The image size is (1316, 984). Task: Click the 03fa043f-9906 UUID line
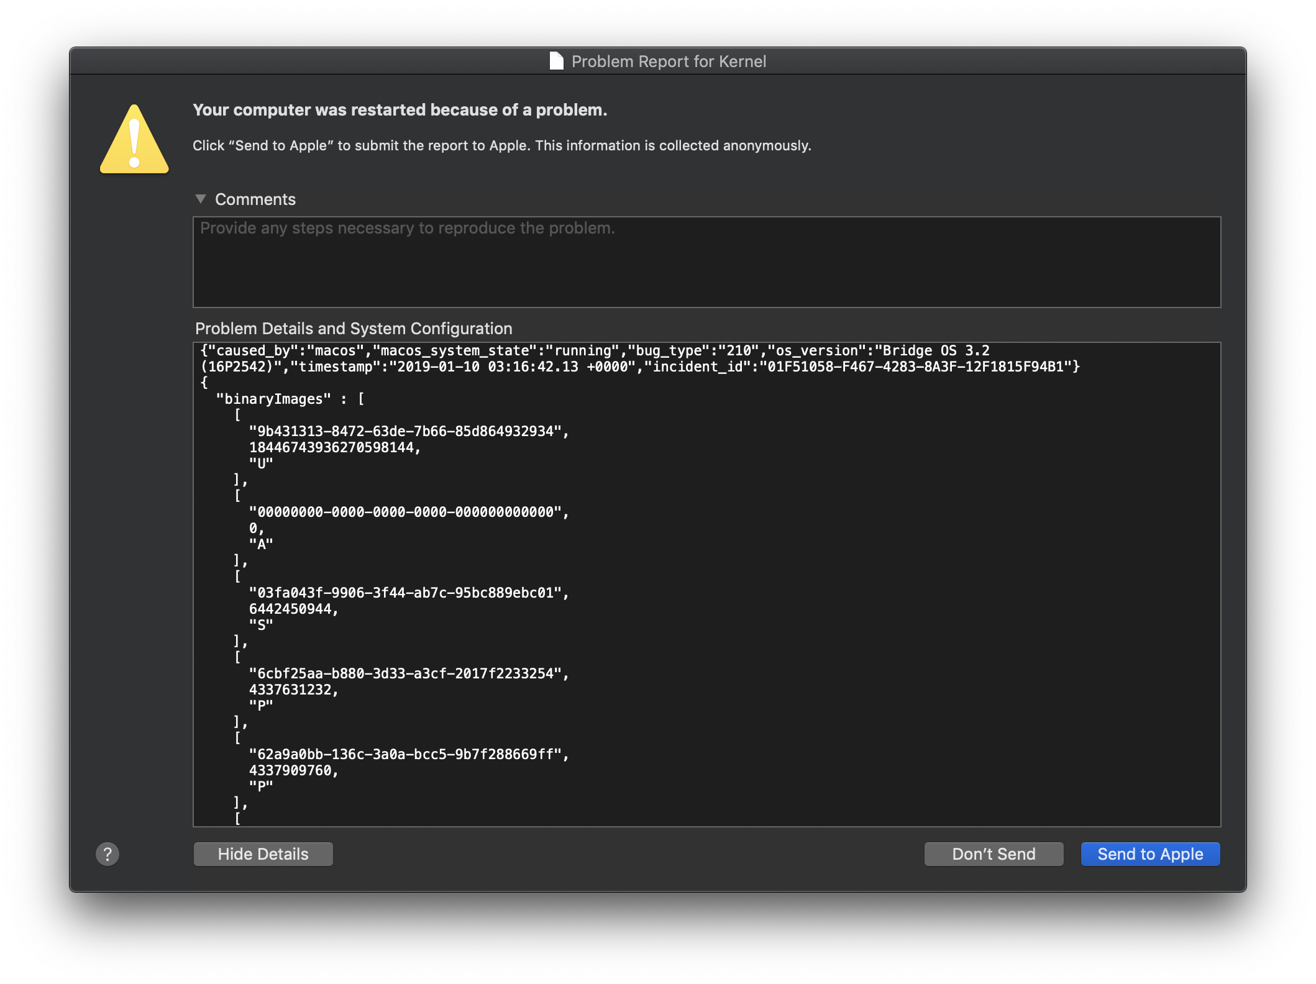coord(408,593)
